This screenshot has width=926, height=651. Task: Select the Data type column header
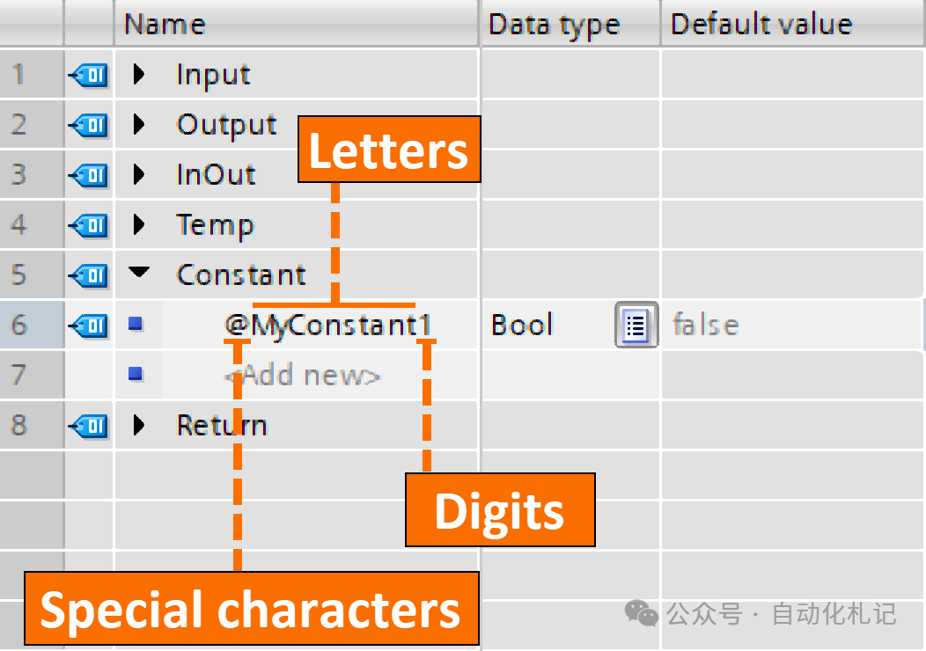(570, 24)
